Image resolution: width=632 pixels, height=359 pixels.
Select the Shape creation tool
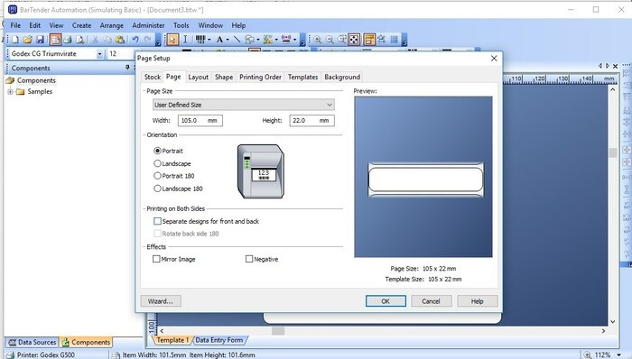click(x=249, y=40)
